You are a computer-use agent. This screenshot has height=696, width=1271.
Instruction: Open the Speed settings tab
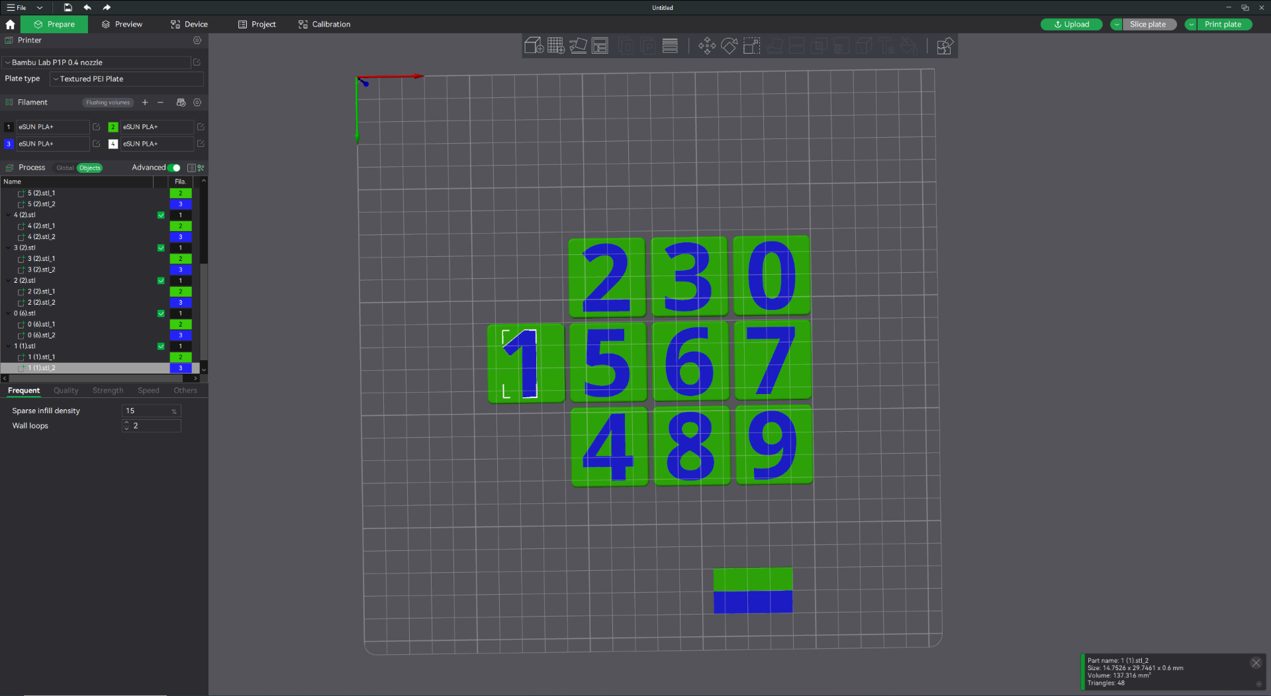(x=148, y=391)
